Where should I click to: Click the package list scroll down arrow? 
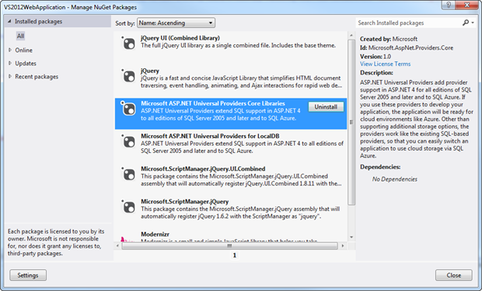(351, 237)
